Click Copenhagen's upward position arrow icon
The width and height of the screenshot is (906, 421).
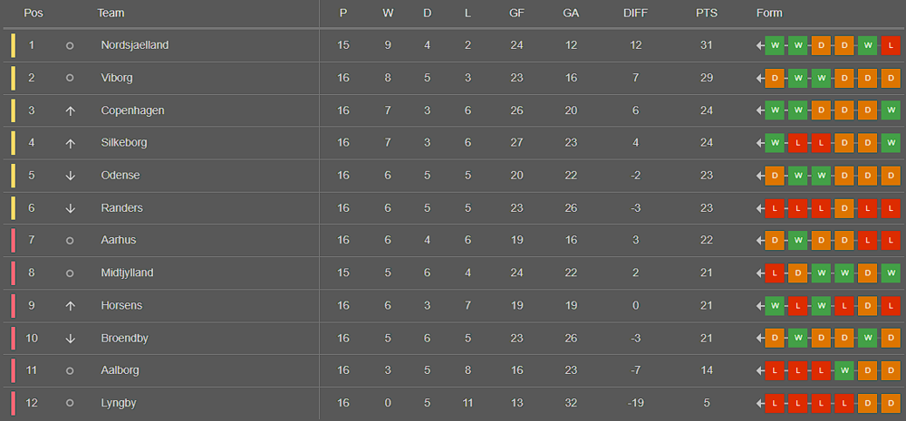tap(70, 110)
